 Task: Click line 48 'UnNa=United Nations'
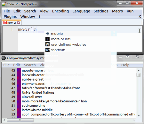[38, 93]
